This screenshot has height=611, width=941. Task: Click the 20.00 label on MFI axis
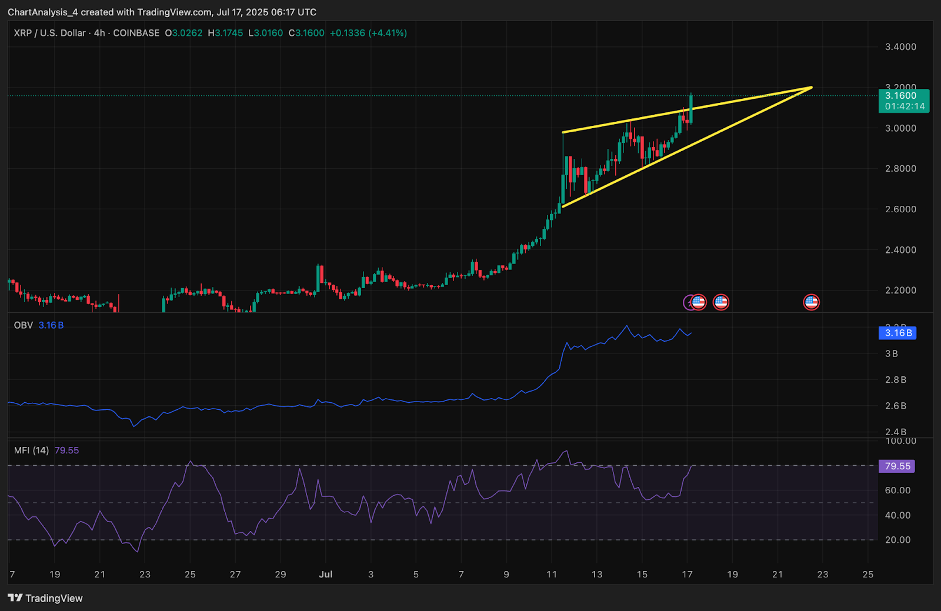pyautogui.click(x=897, y=540)
